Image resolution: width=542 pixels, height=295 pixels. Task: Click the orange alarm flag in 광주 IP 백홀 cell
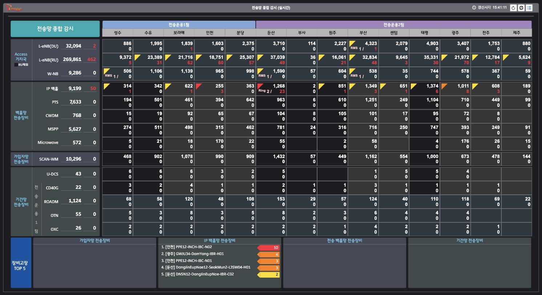point(444,86)
